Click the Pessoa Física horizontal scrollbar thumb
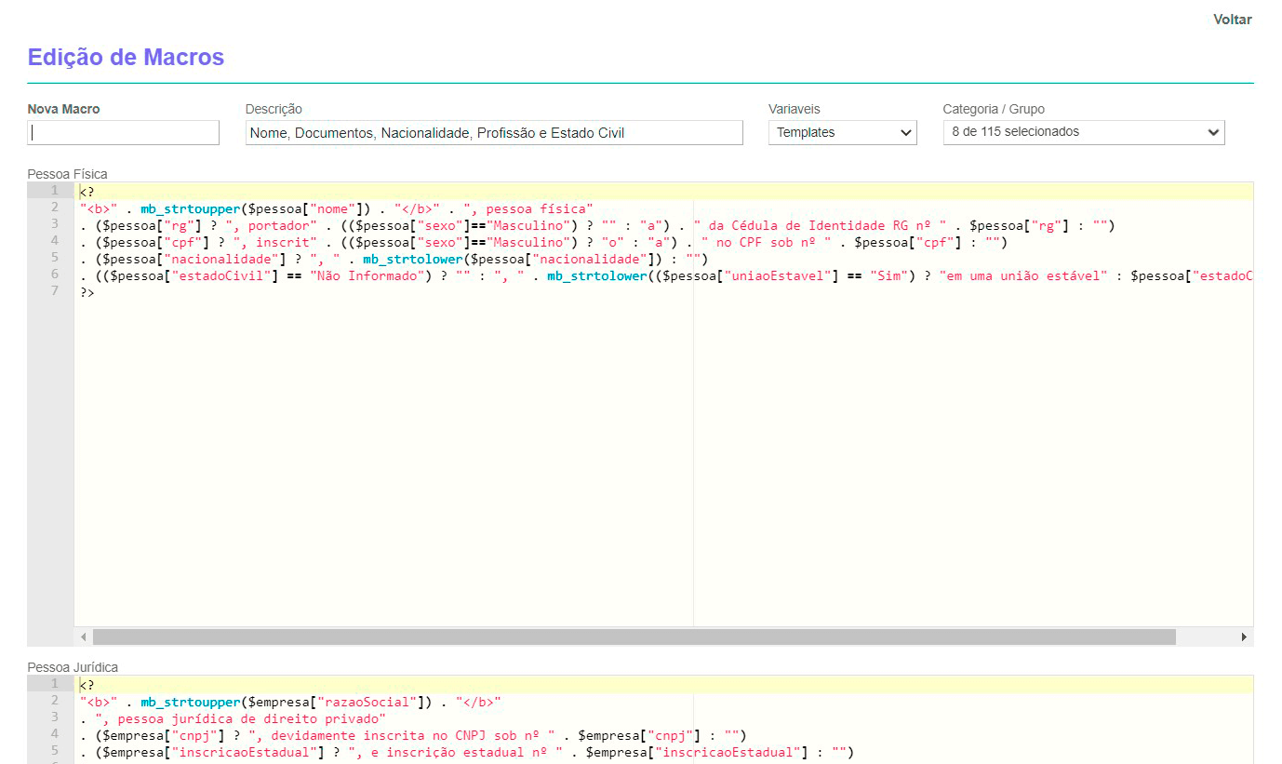The height and width of the screenshot is (764, 1282). 633,637
